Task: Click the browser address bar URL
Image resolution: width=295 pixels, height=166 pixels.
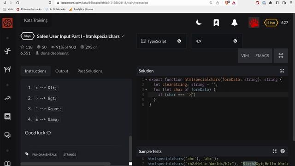Action: point(105,3)
